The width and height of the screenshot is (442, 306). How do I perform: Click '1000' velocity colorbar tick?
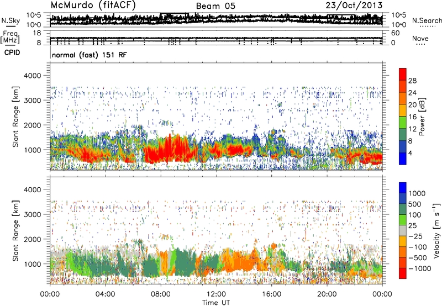tap(417, 193)
